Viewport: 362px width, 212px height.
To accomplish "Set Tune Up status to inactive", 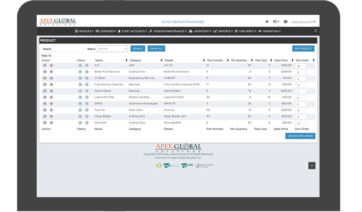I will point(87,110).
